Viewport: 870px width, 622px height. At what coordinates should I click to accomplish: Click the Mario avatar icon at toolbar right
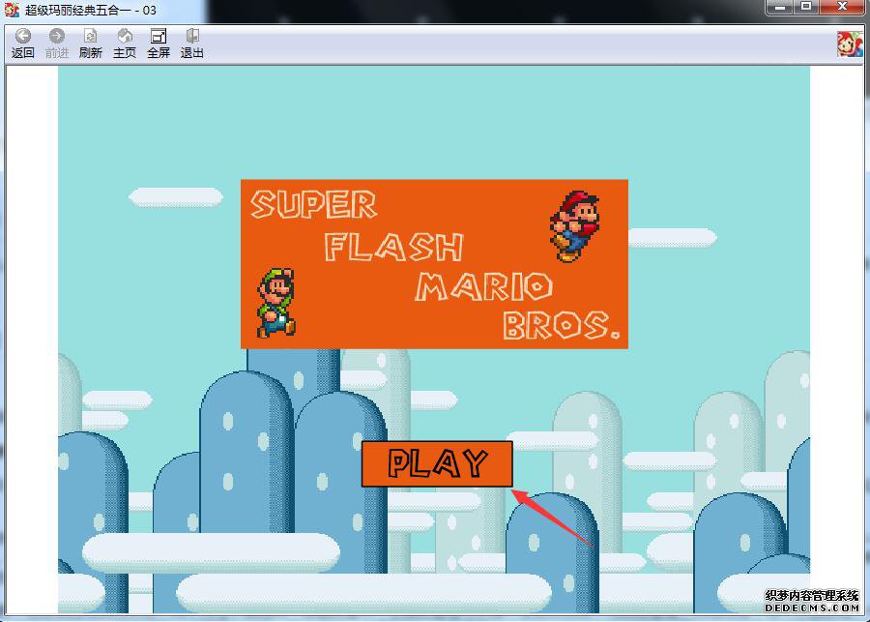click(x=850, y=44)
